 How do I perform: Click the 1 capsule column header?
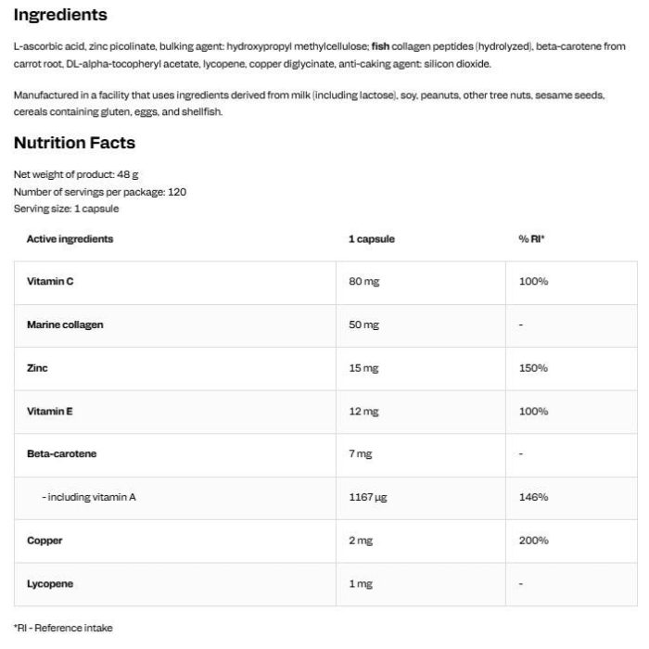[372, 239]
